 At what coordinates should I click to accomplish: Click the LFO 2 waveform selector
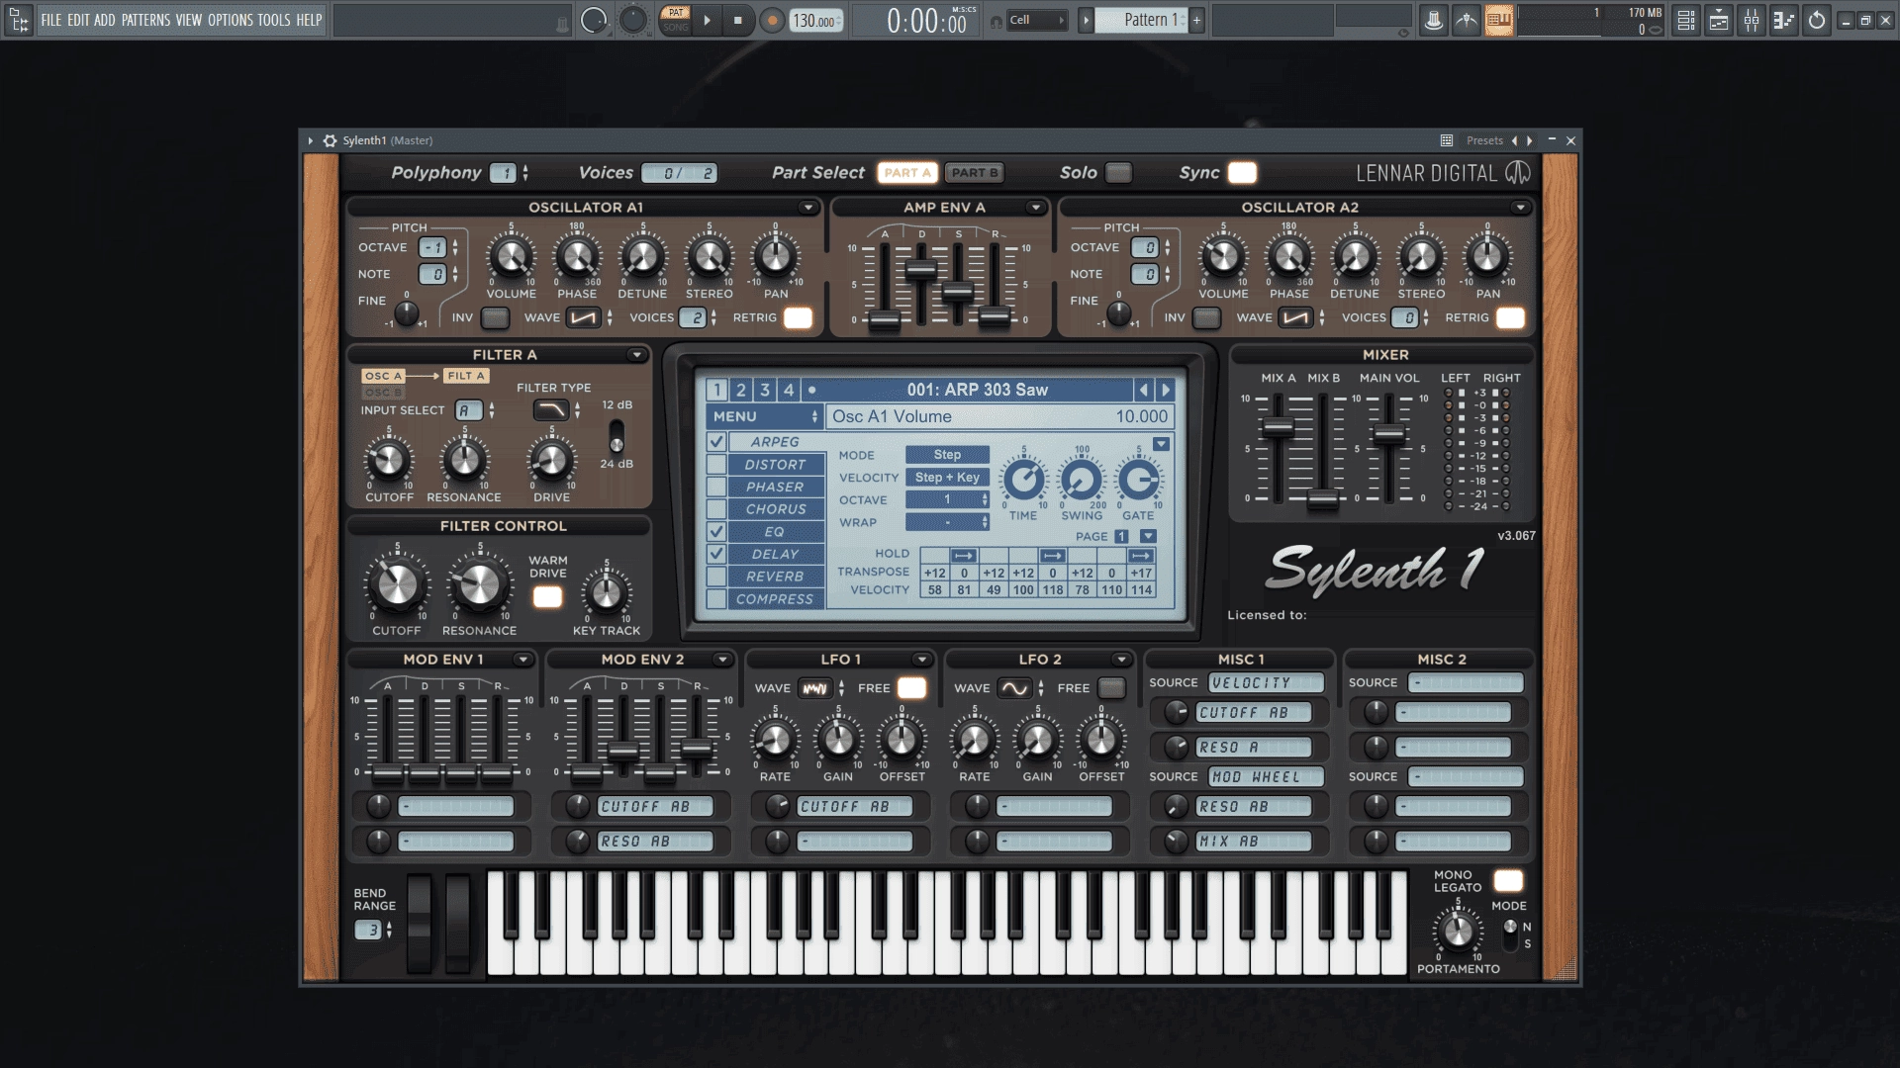[1014, 688]
